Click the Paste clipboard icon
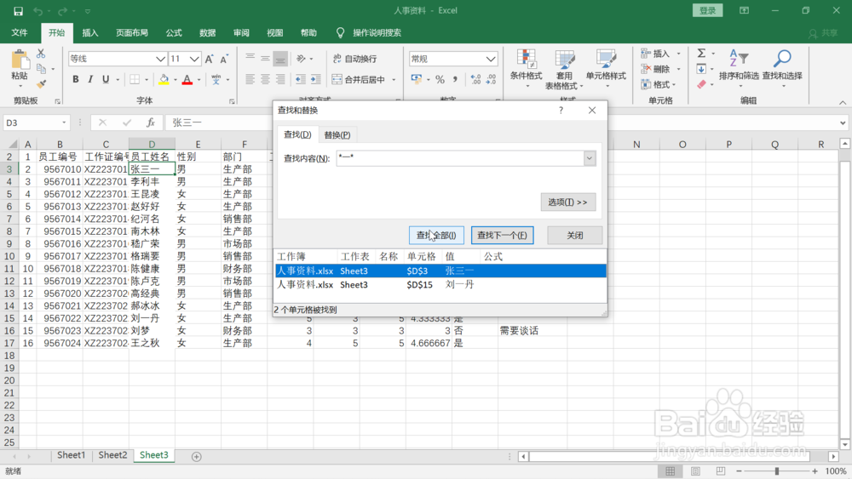 tap(20, 60)
